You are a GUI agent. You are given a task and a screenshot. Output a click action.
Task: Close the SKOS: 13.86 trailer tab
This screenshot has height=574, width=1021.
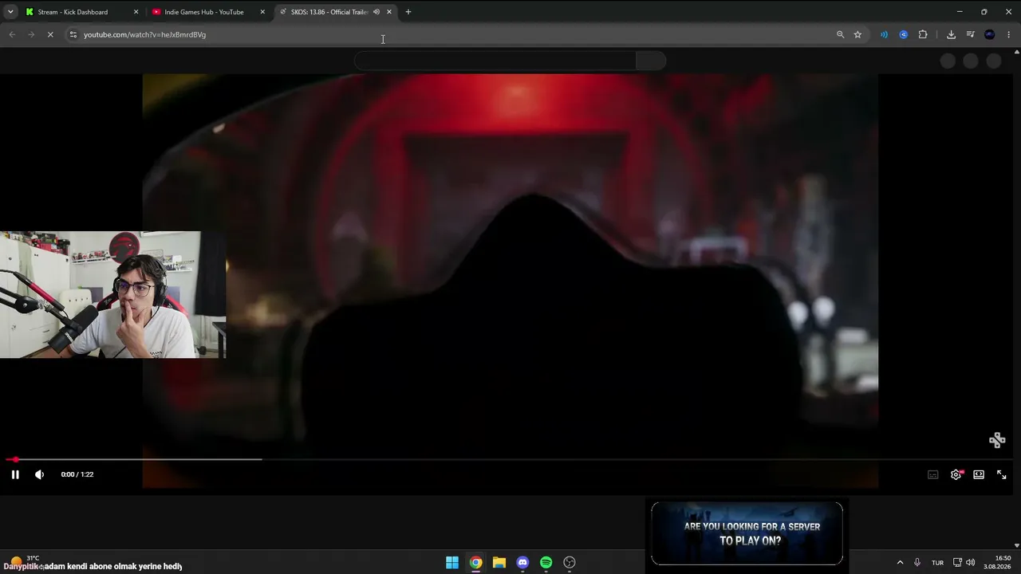point(389,12)
